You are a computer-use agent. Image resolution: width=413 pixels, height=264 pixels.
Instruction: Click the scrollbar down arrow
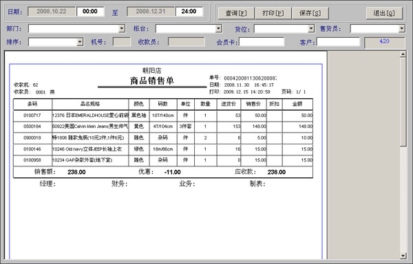pos(403,256)
